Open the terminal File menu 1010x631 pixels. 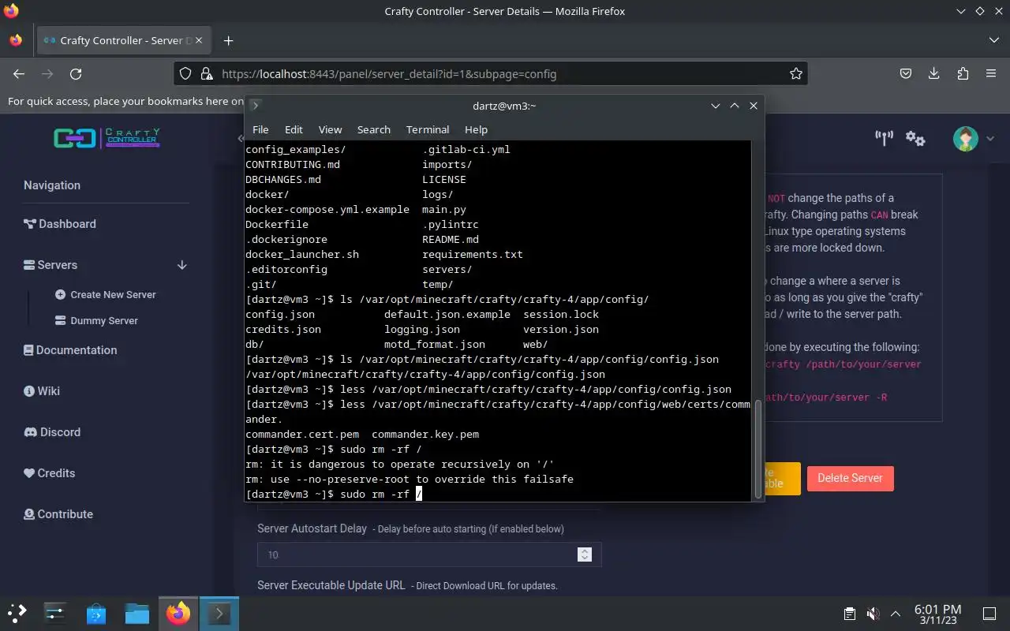[x=260, y=129]
